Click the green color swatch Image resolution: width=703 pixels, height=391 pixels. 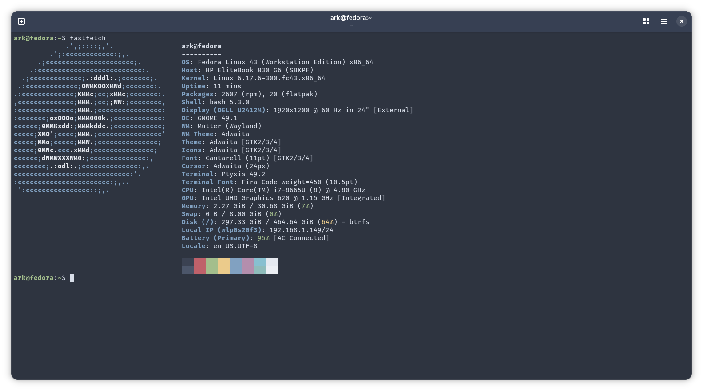(x=211, y=266)
